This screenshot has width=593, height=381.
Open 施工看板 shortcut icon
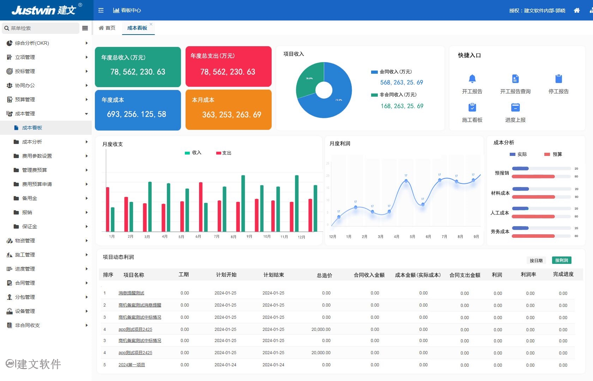coord(472,107)
